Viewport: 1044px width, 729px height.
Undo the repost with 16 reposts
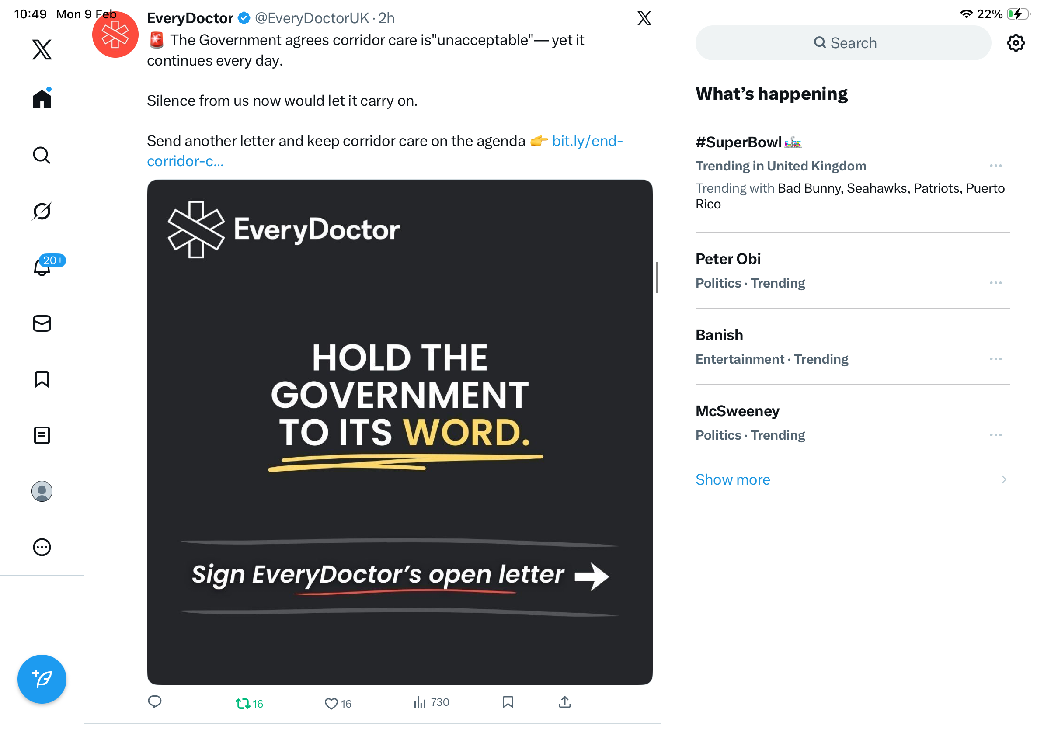[249, 704]
